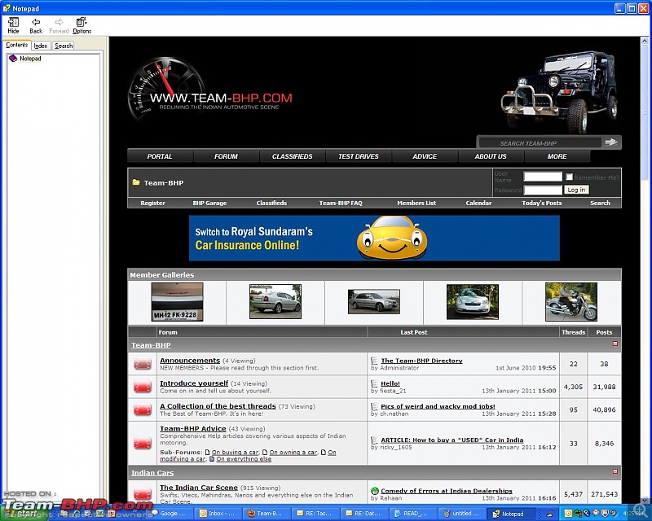
Task: Open the silver sedan side-view gallery thumbnail
Action: click(x=374, y=302)
